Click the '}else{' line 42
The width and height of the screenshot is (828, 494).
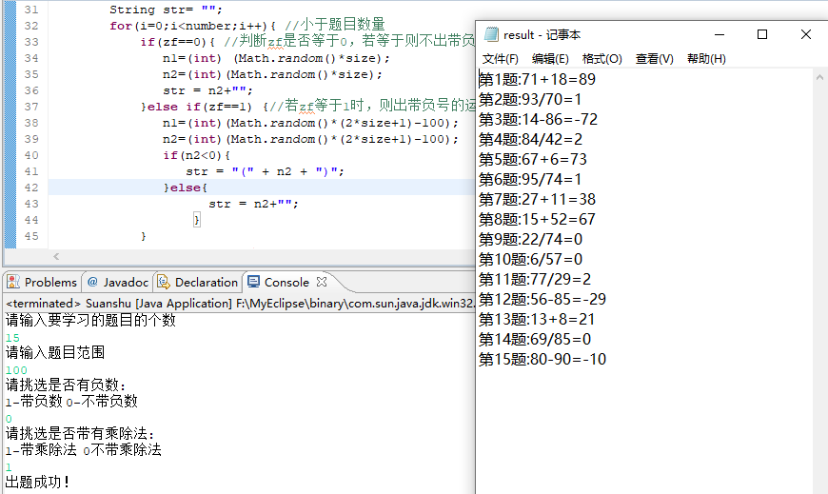pos(186,188)
